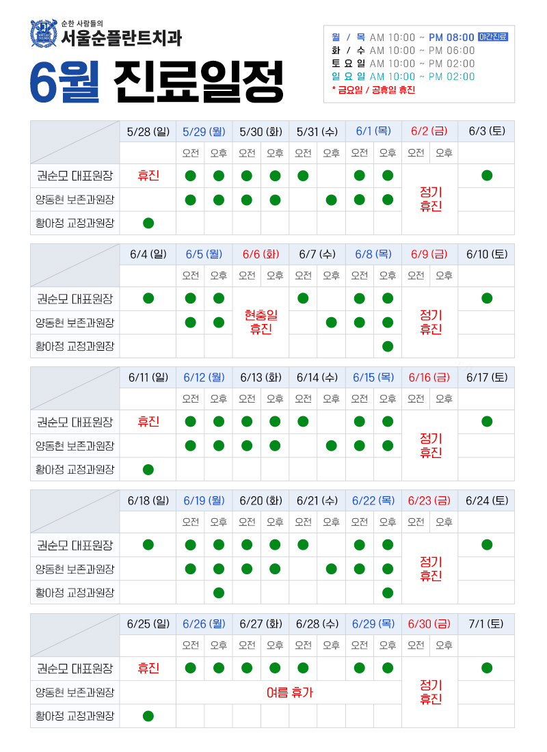Click 정기 휴진 label under 6/16
The image size is (547, 752).
[430, 445]
